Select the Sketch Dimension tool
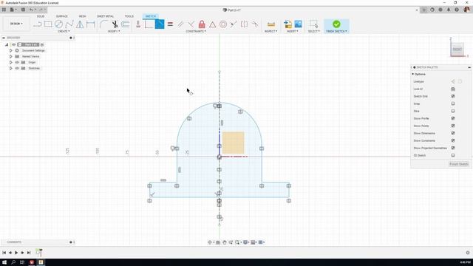Image resolution: width=473 pixels, height=266 pixels. pyautogui.click(x=90, y=24)
